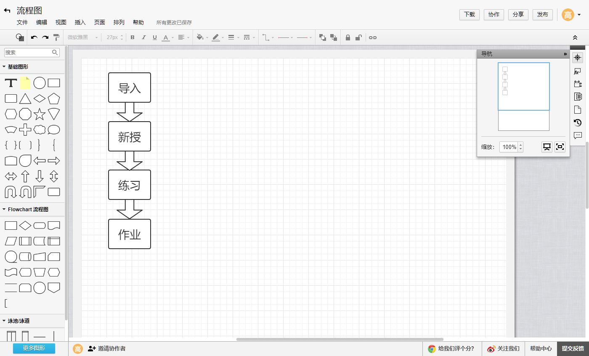Click the 下载 button
The width and height of the screenshot is (589, 356).
(470, 15)
